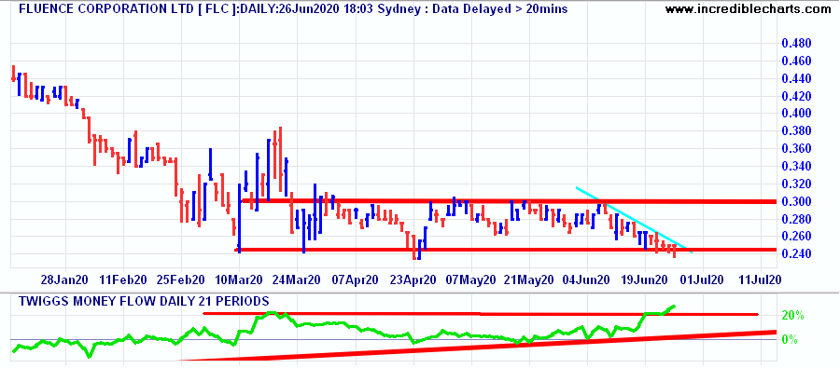This screenshot has height=368, width=840.
Task: Click the TWIGGS MONEY FLOW indicator title
Action: pyautogui.click(x=144, y=301)
